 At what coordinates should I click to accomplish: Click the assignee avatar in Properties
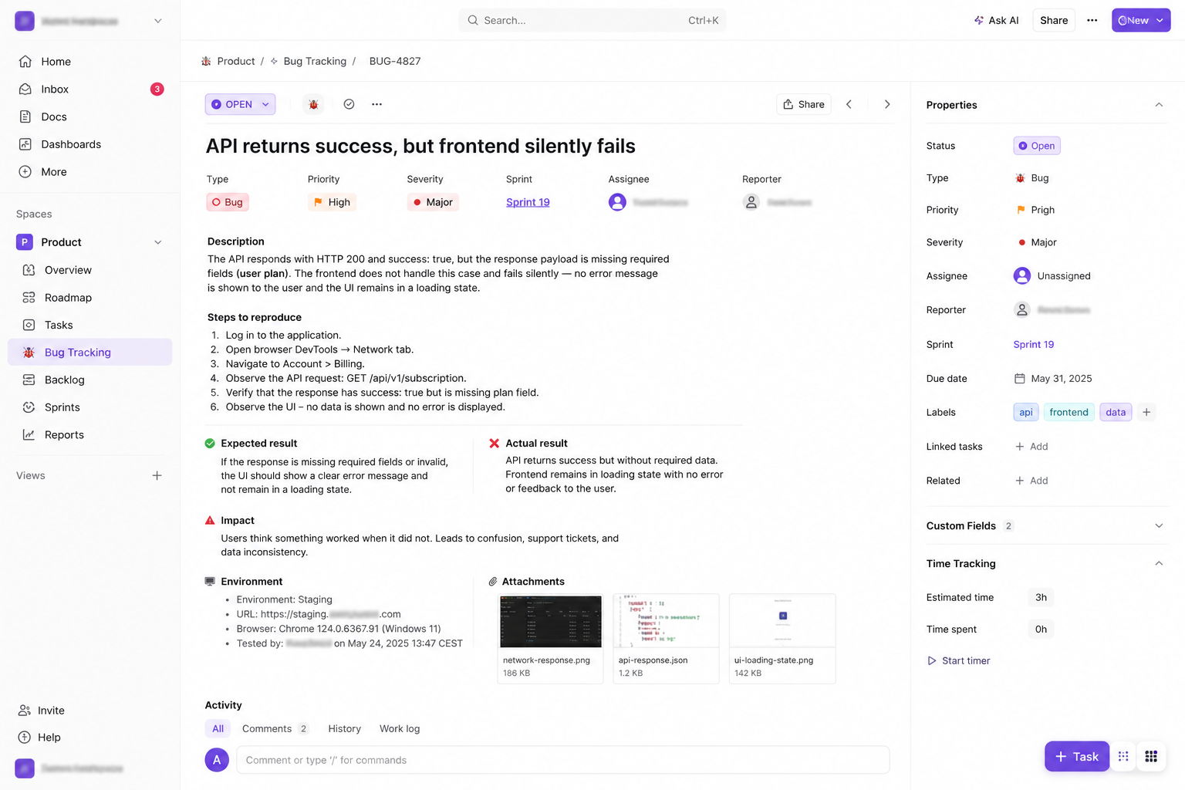pyautogui.click(x=1021, y=276)
